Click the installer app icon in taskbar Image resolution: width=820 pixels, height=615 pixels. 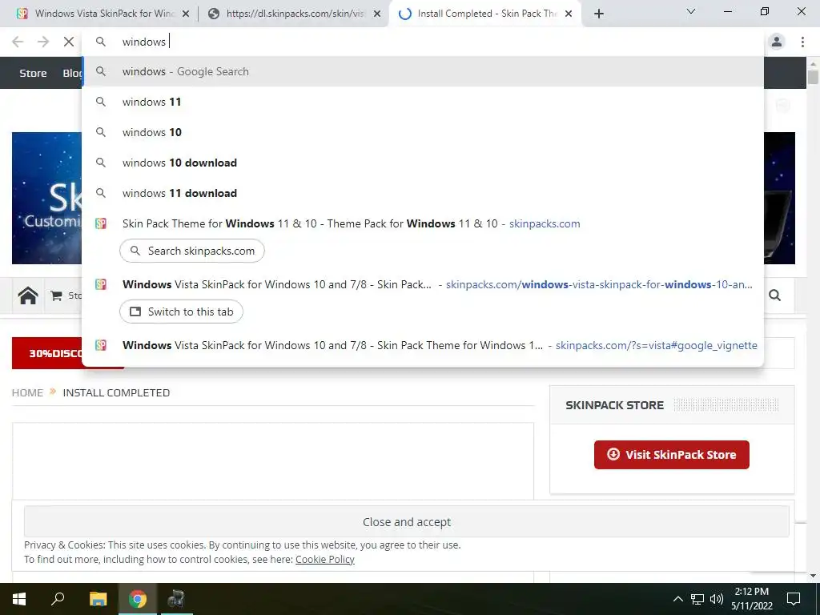(x=176, y=599)
